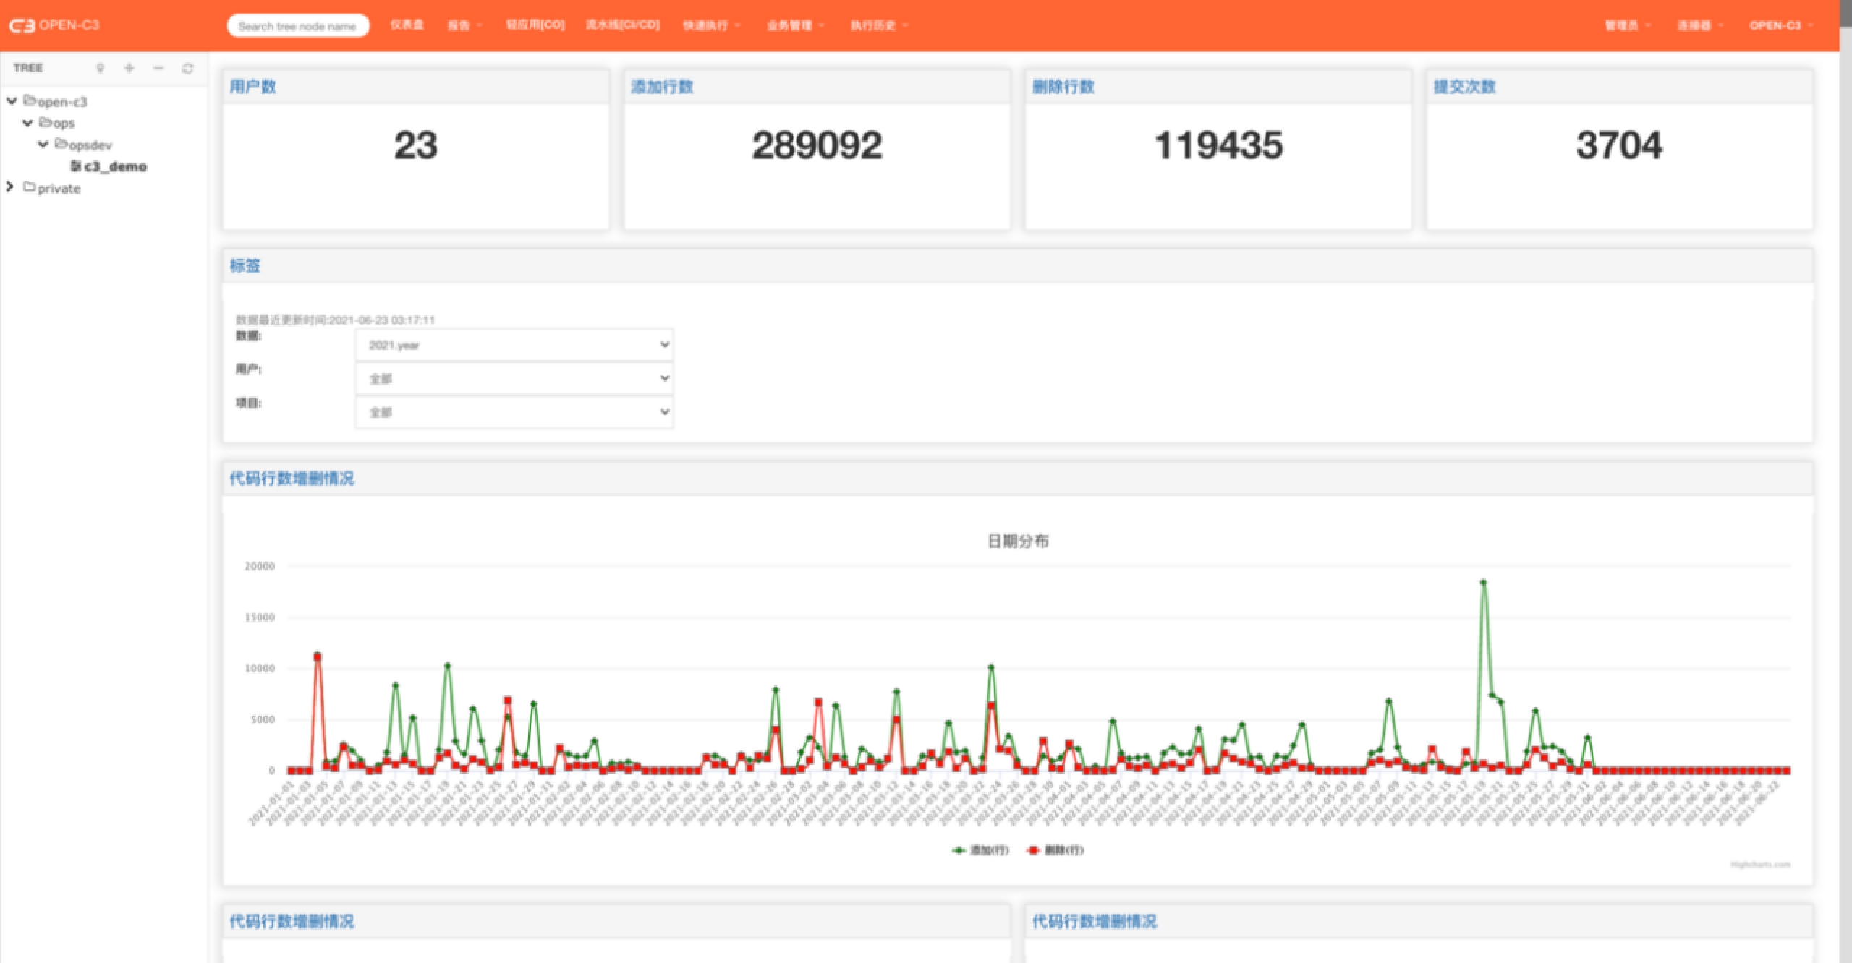Click the opsdev folder icon

[x=61, y=144]
